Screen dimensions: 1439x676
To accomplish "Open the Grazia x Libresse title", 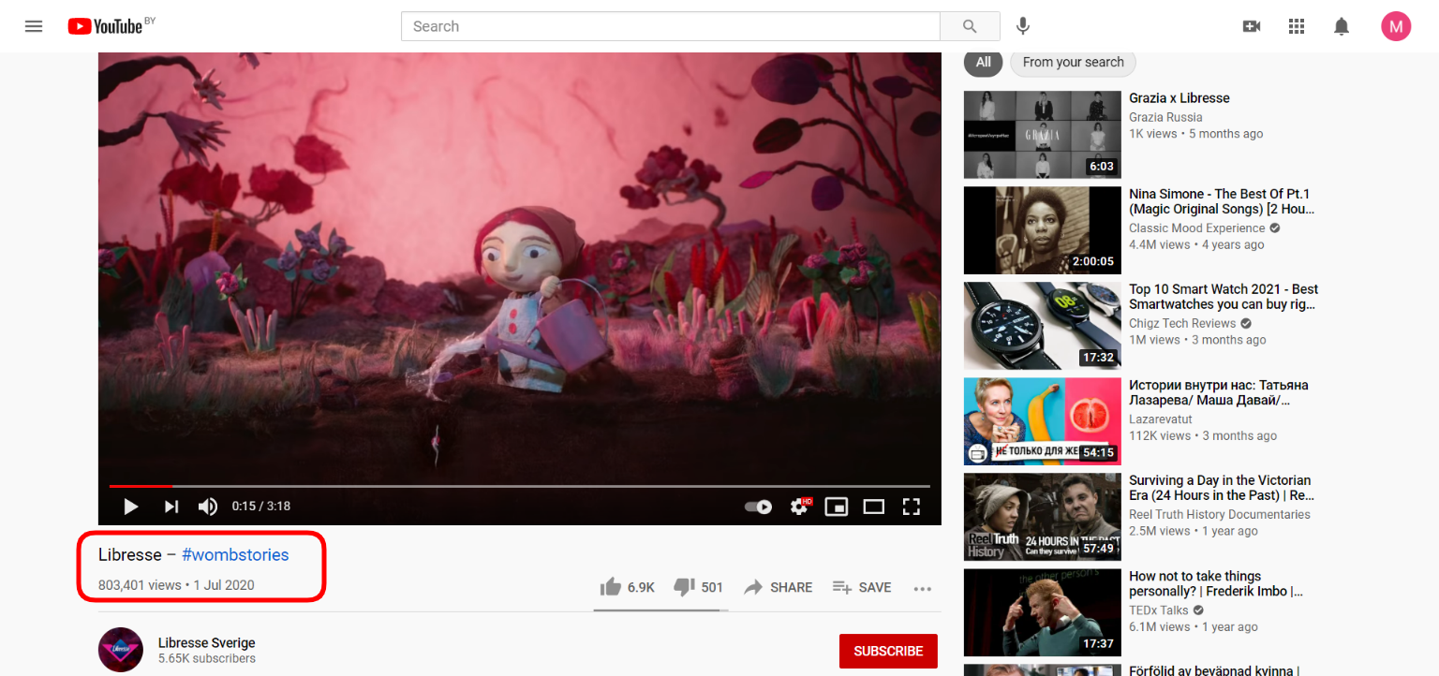I will point(1179,98).
